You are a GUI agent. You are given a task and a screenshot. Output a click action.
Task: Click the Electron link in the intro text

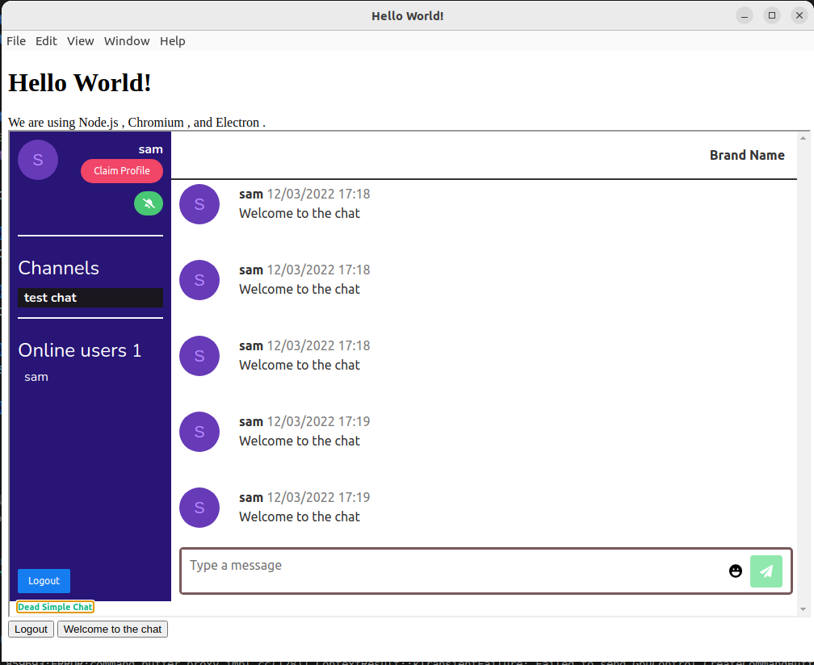(x=238, y=122)
